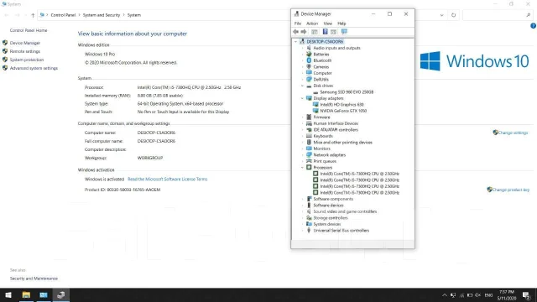Open File Explorer from the taskbar

26,294
